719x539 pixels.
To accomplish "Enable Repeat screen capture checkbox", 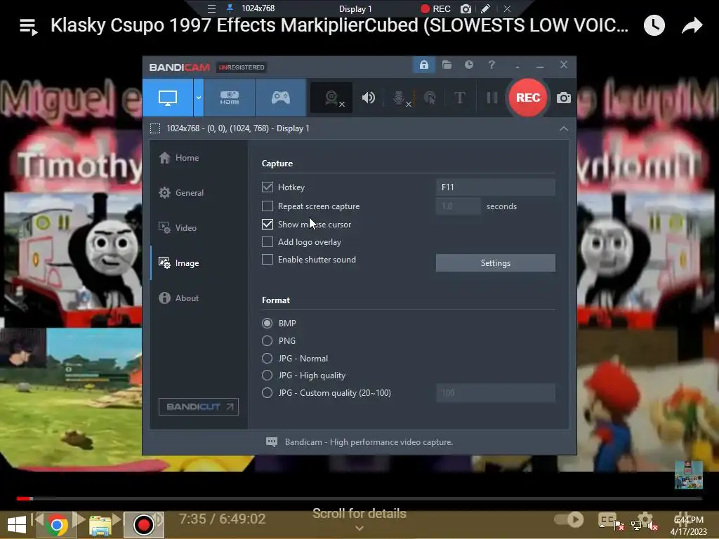I will (x=268, y=206).
